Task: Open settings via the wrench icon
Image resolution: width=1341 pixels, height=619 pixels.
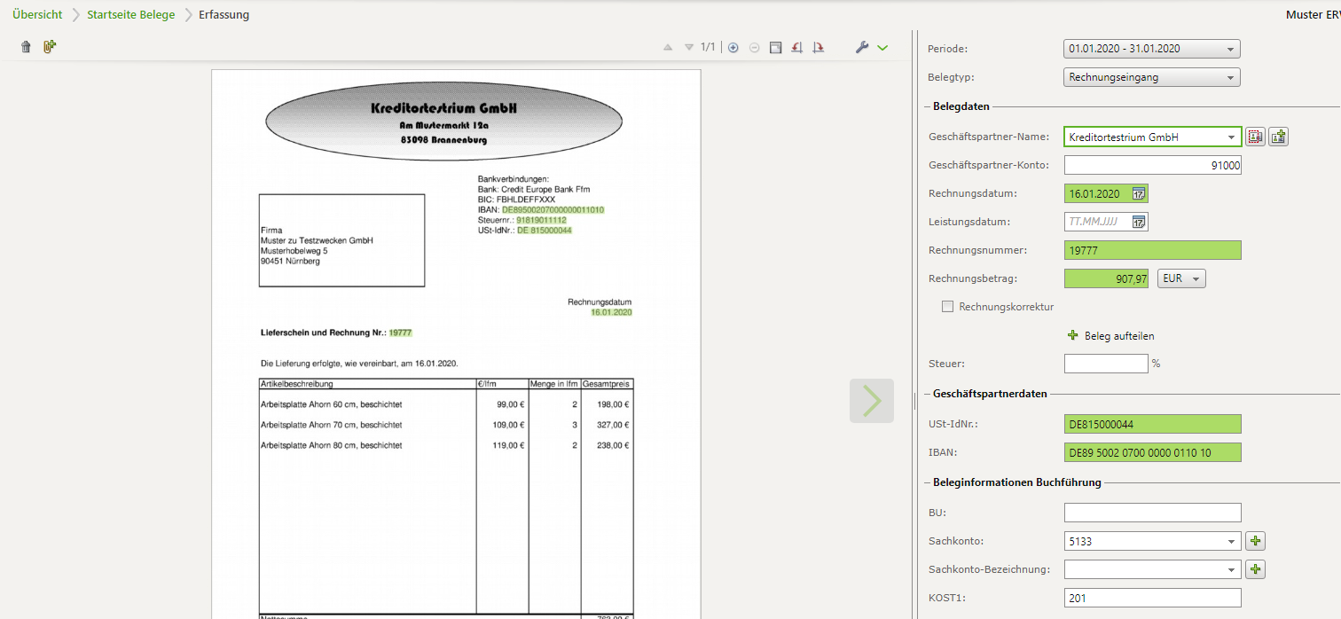Action: 860,46
